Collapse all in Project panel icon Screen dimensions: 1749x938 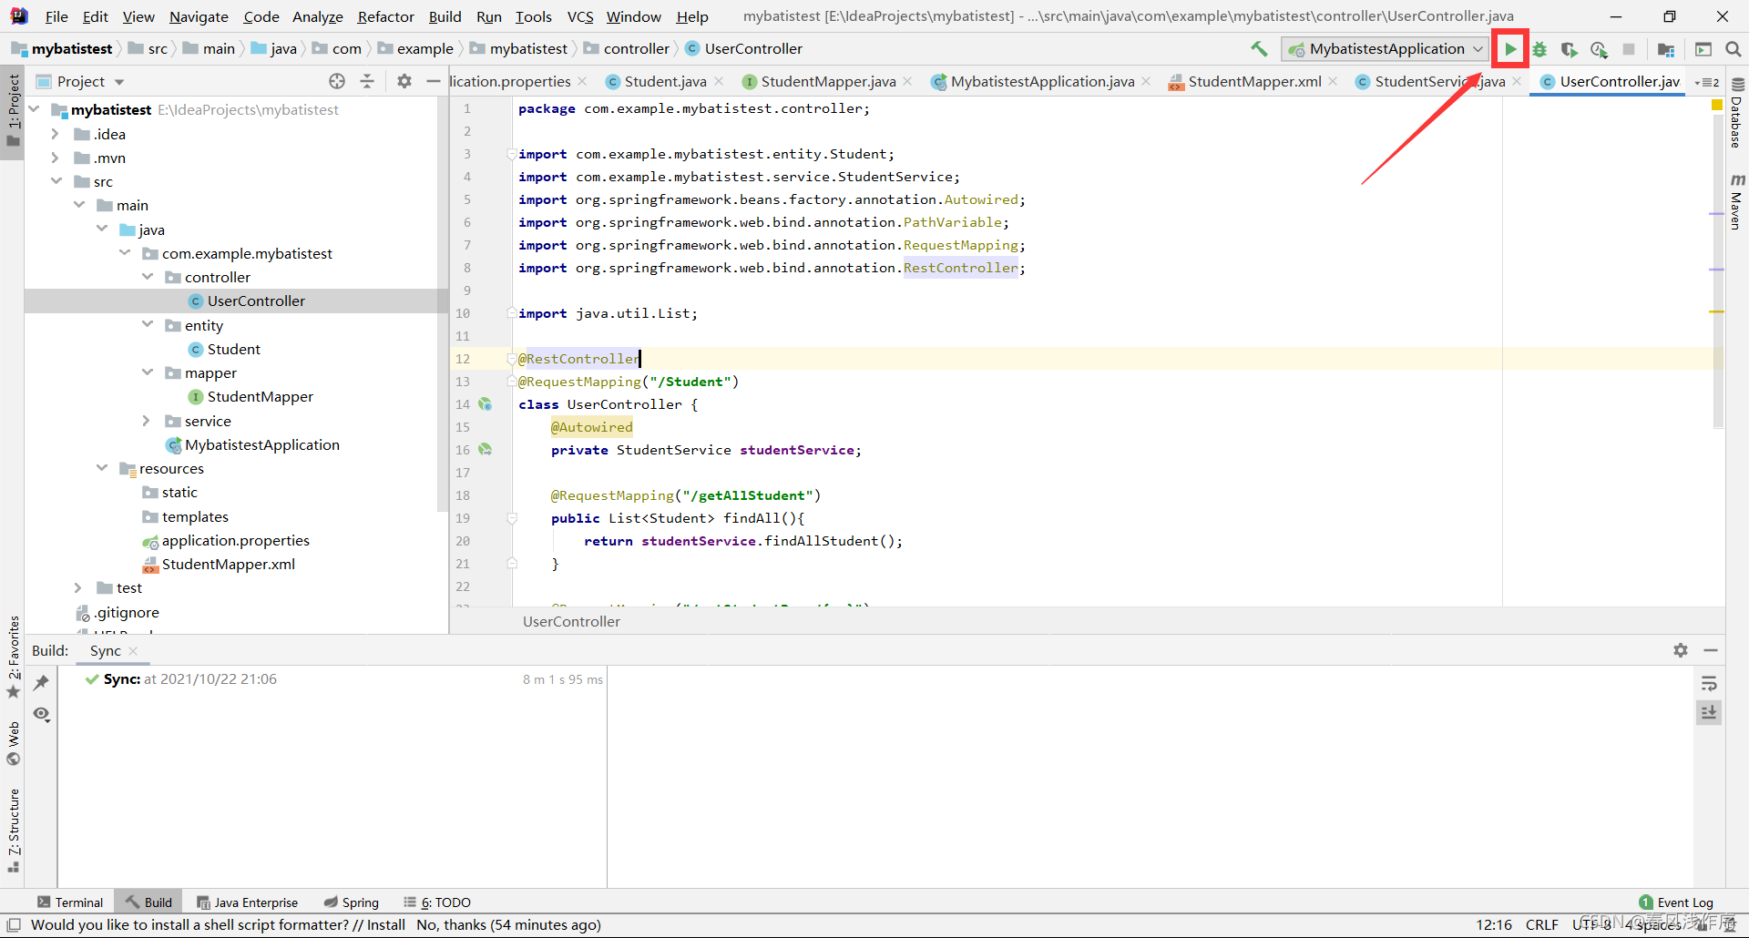[367, 81]
